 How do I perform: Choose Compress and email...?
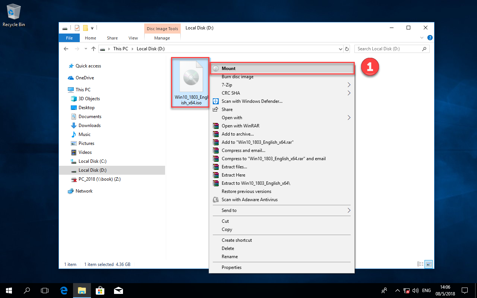click(x=282, y=150)
